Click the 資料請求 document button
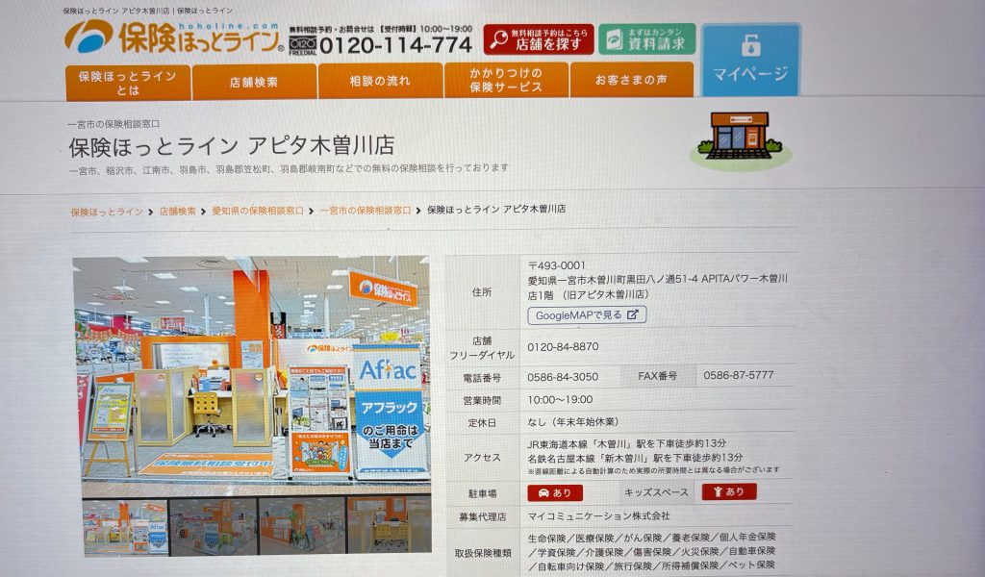Image resolution: width=985 pixels, height=577 pixels. click(x=646, y=38)
